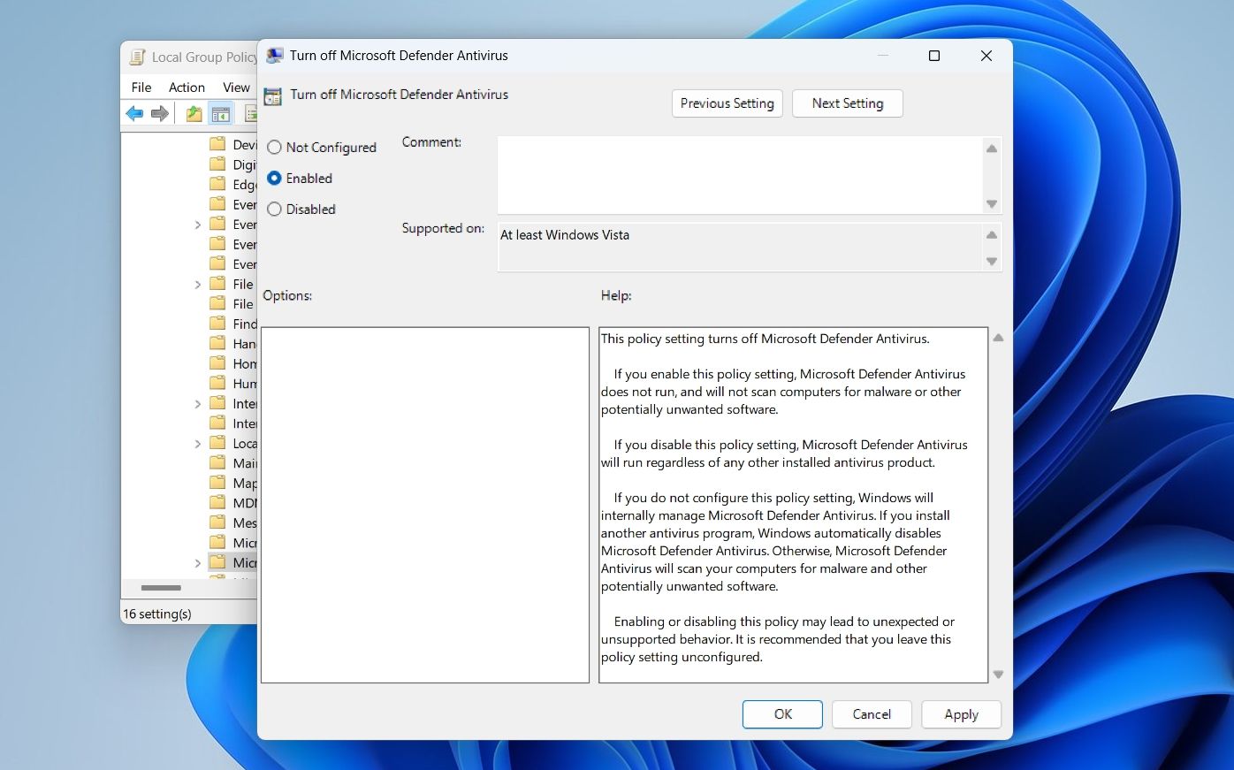Click the Supported on scroll down arrow
The image size is (1234, 770).
tap(992, 262)
